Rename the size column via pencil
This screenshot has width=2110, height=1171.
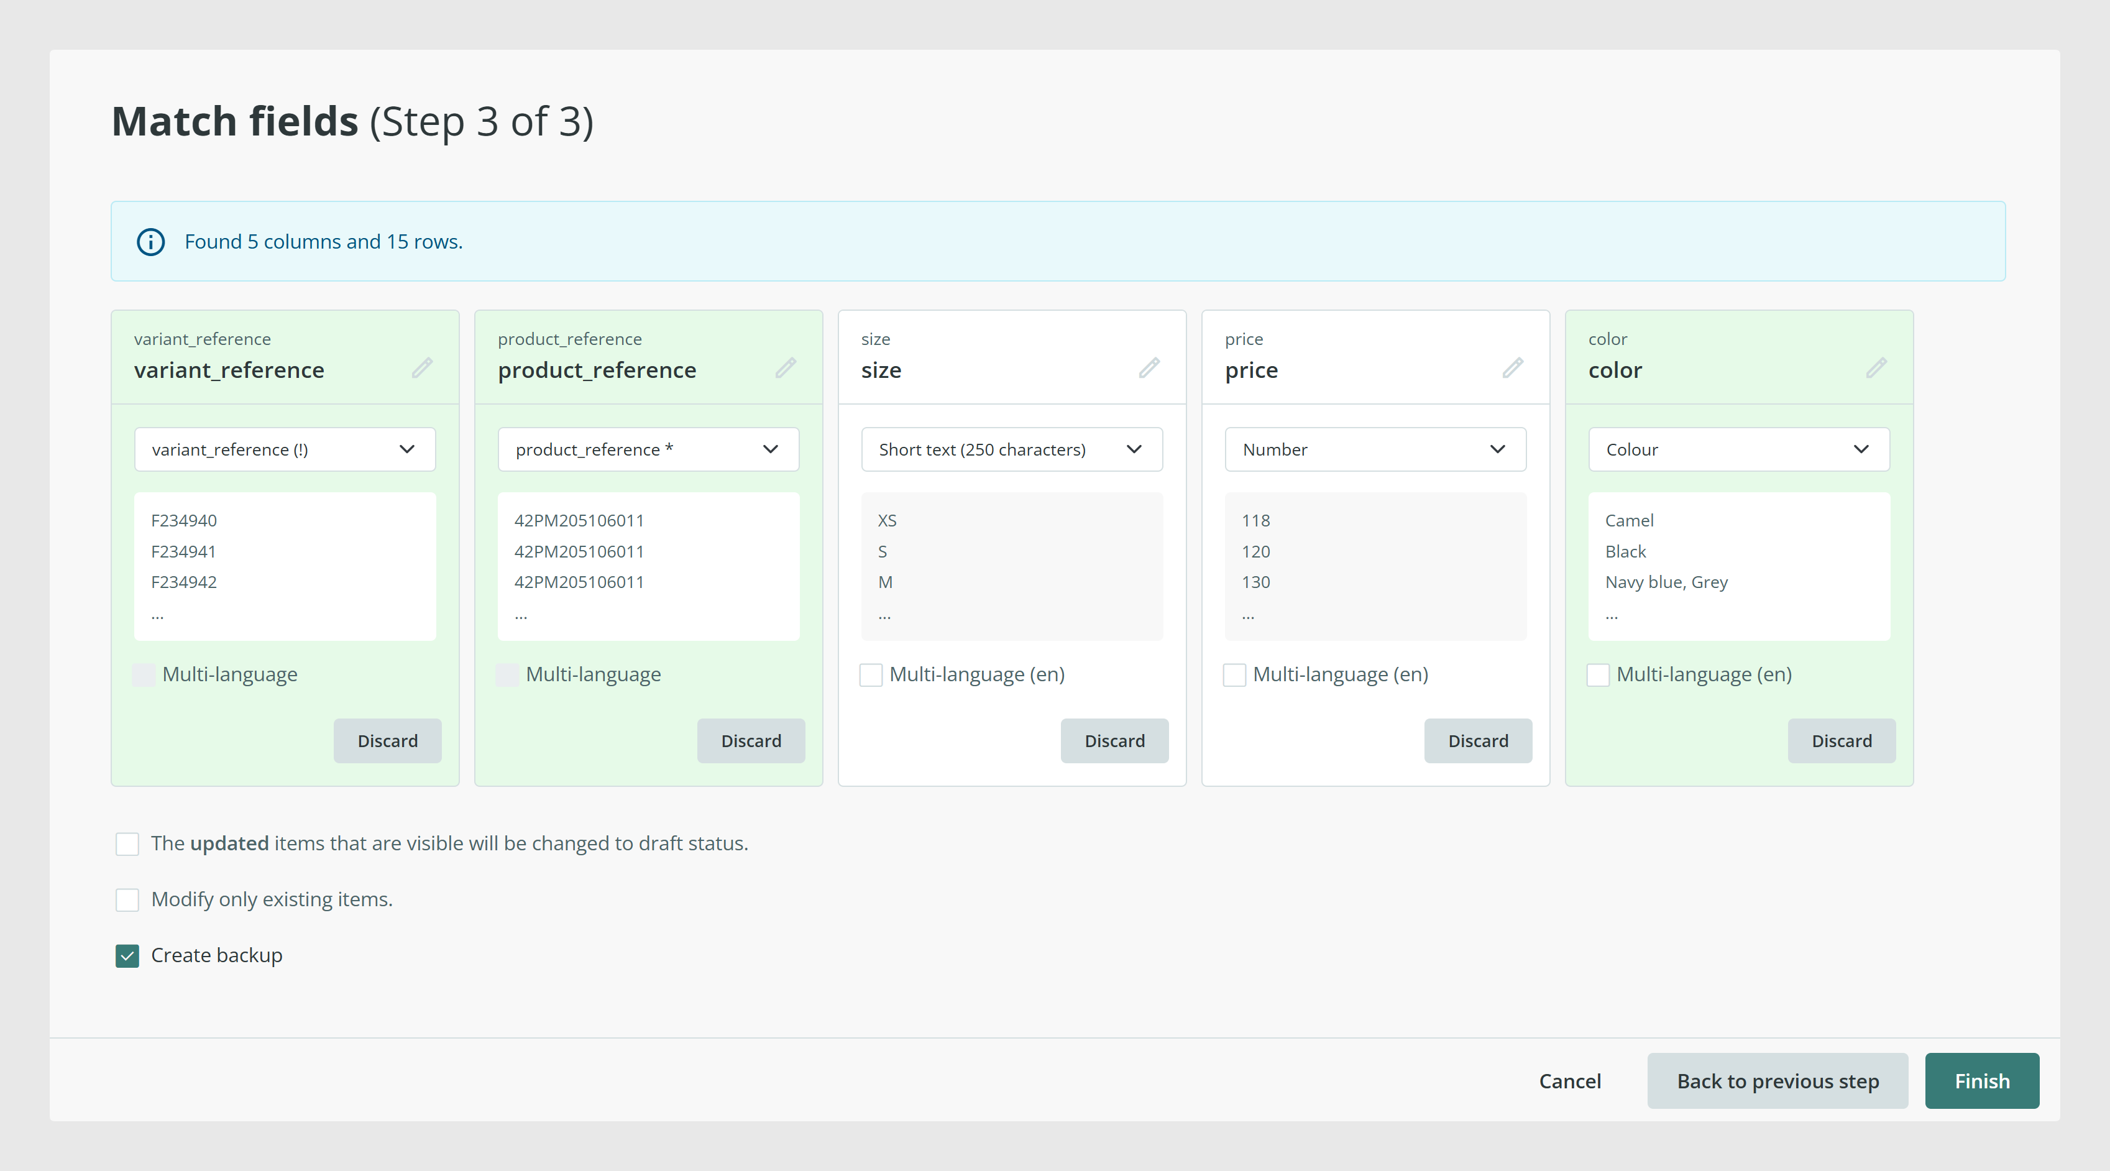1149,369
